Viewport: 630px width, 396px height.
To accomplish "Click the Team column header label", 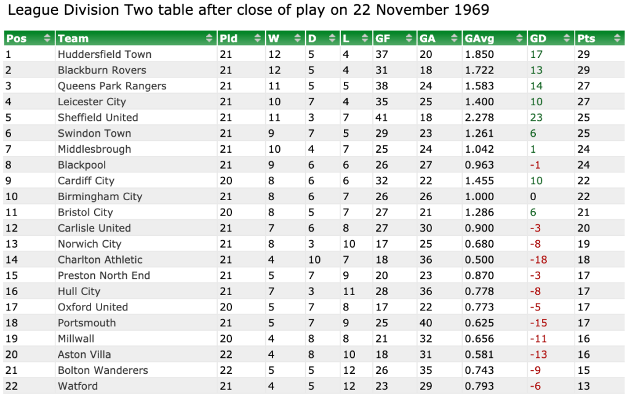I will (73, 38).
